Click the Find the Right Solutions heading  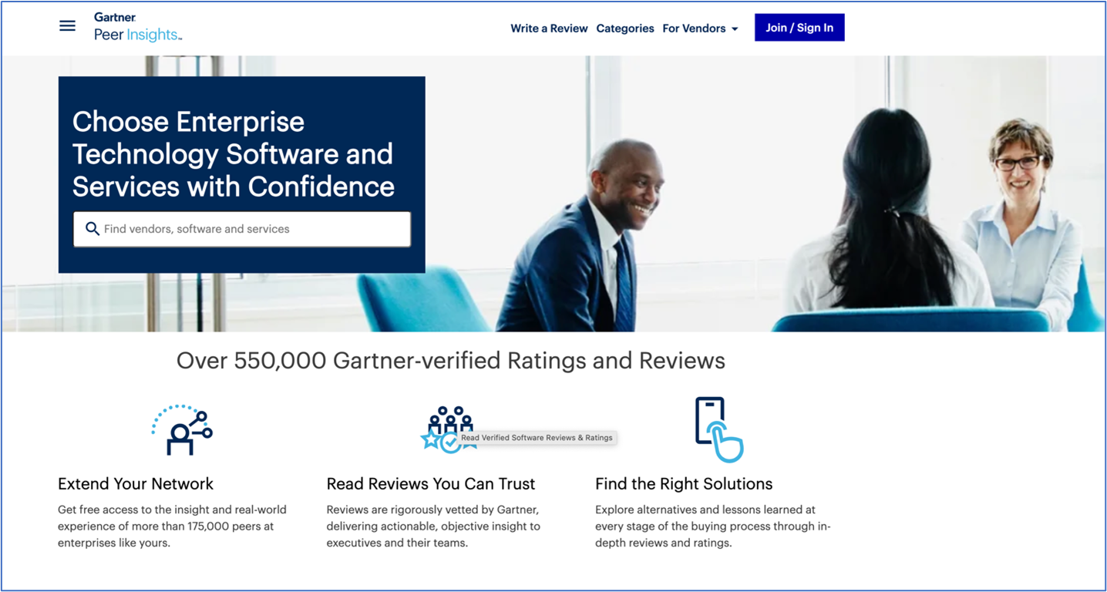point(683,483)
